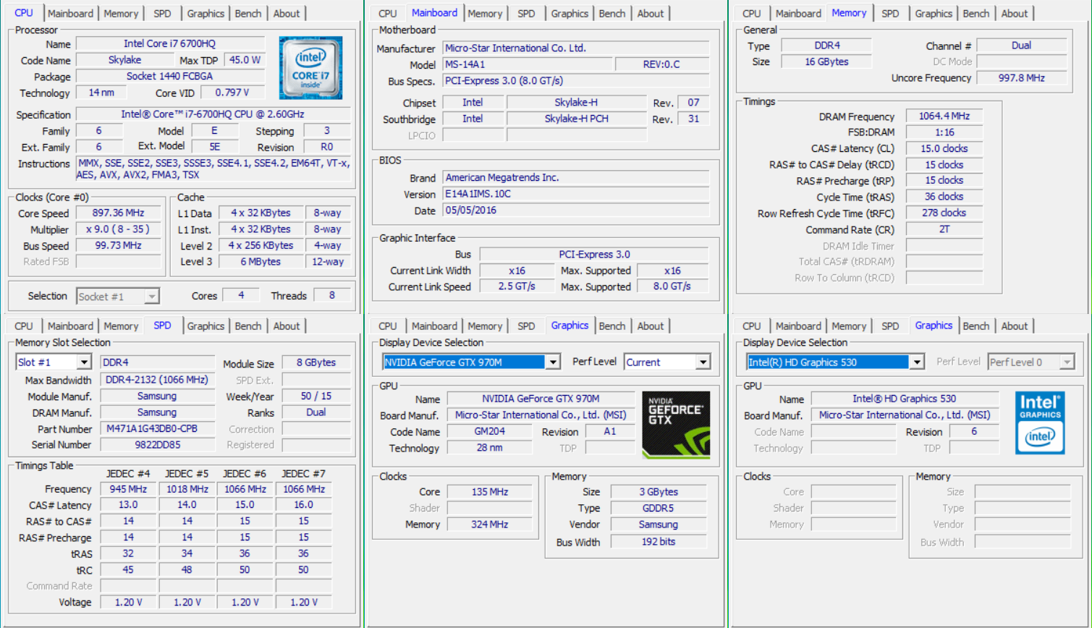Select the CPU tab in the Motherboard panel
Image resolution: width=1092 pixels, height=628 pixels.
[388, 14]
